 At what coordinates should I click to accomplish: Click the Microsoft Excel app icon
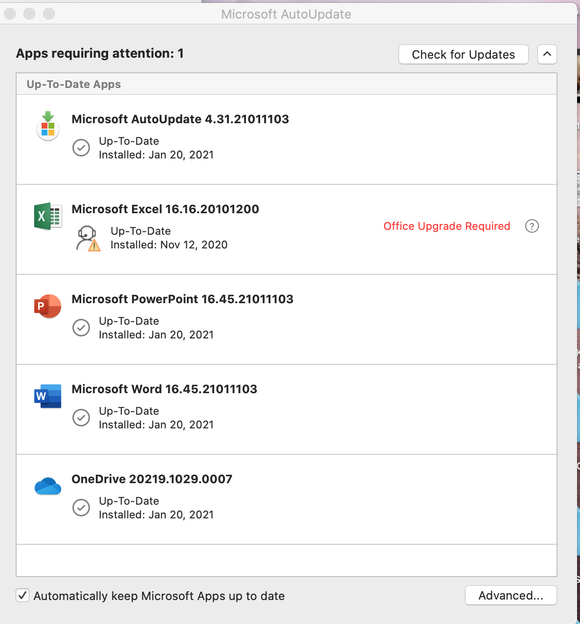pyautogui.click(x=47, y=216)
